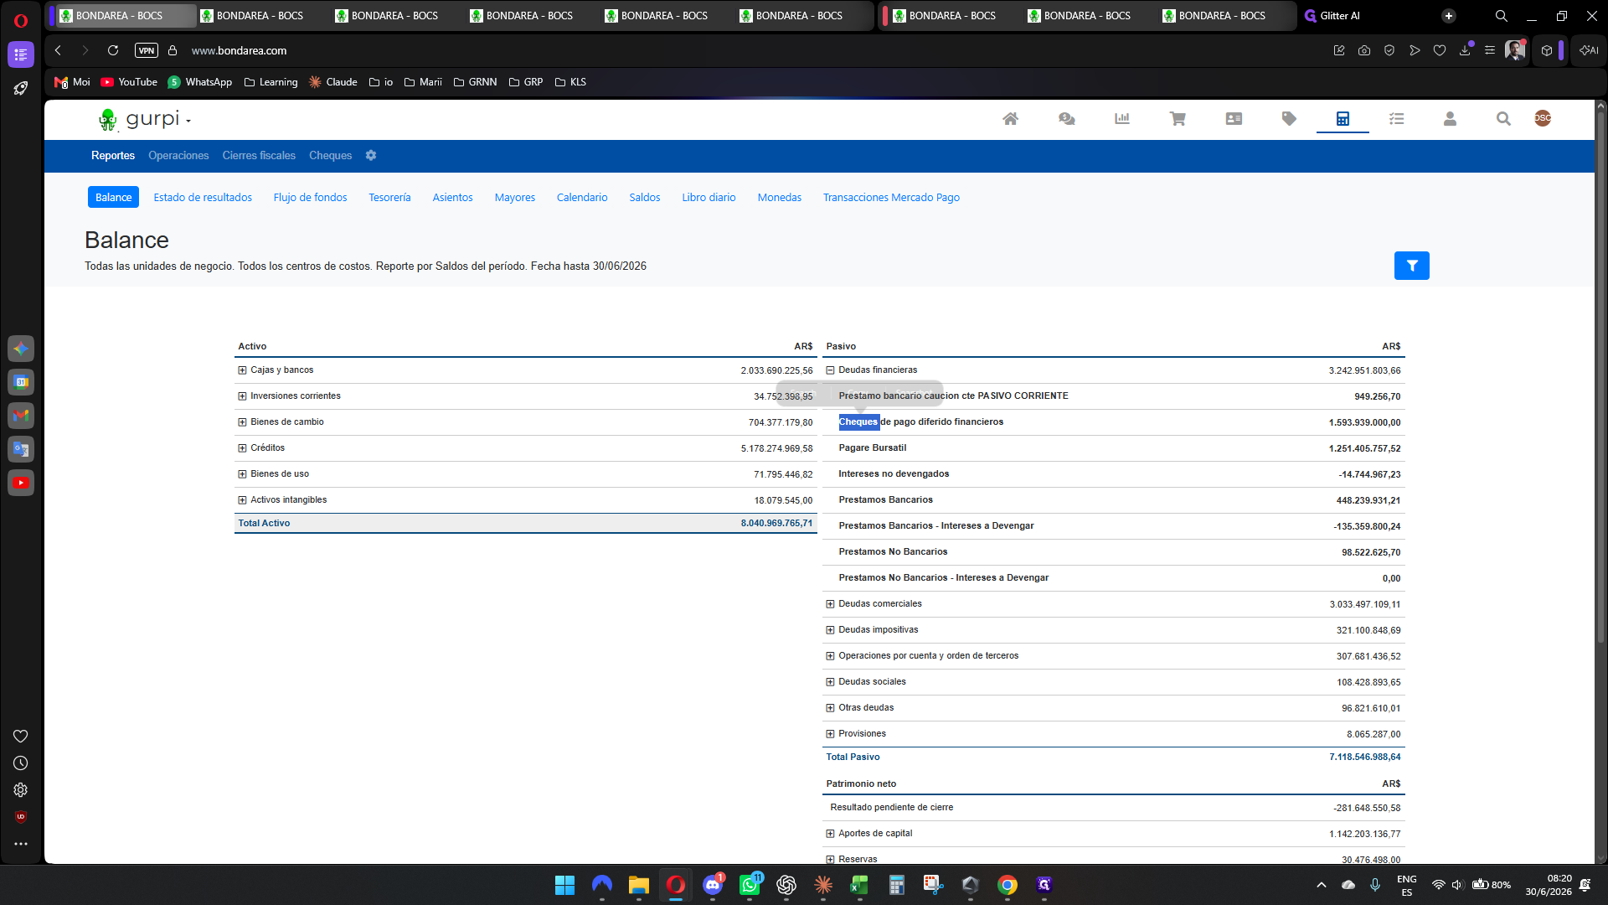Click the address bar URL field

[x=239, y=50]
